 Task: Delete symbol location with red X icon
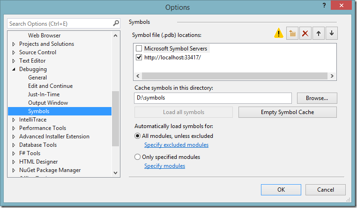click(305, 33)
